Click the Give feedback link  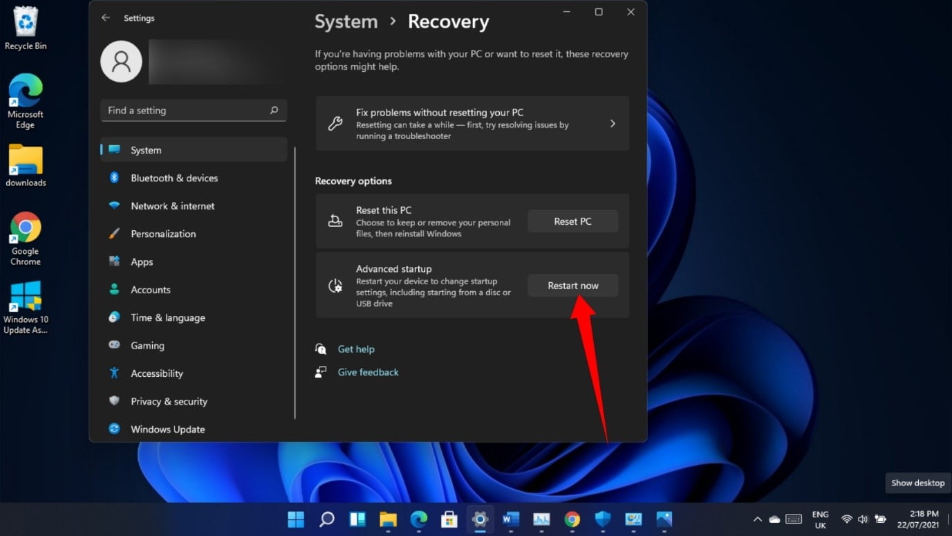[x=368, y=372]
